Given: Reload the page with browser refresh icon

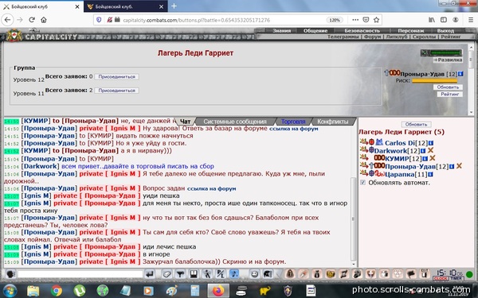Looking at the screenshot, I should tap(32, 20).
